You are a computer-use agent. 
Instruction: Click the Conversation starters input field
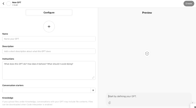[46, 90]
